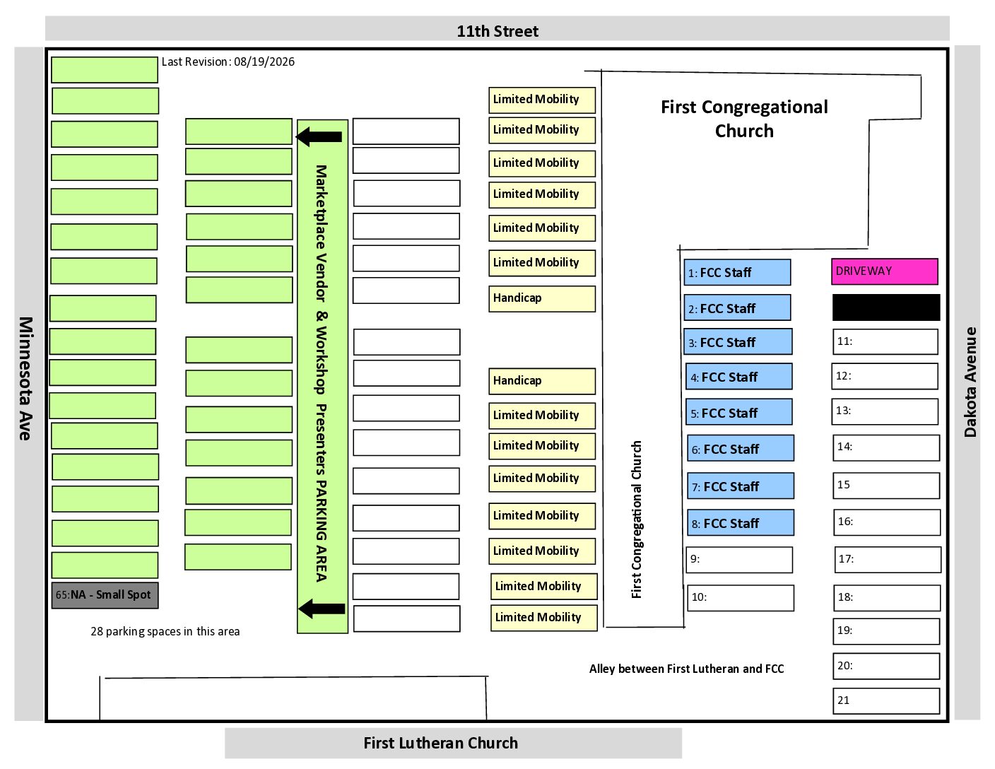Click the First Lutheran Church label
This screenshot has height=769, width=995.
click(x=440, y=743)
